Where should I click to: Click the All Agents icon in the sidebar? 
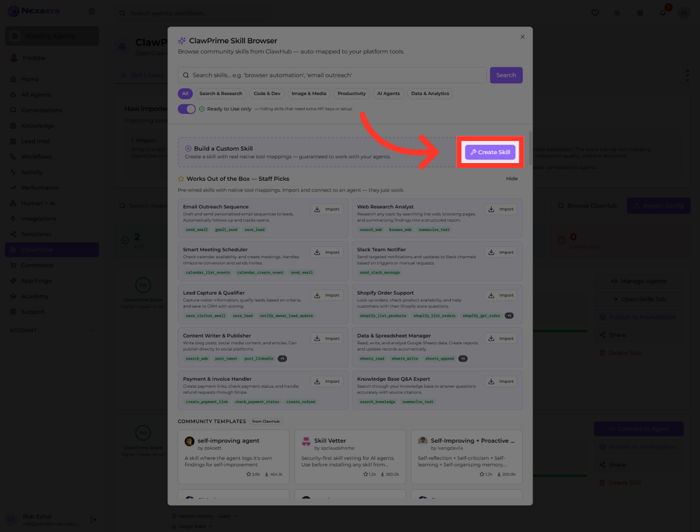tap(13, 95)
